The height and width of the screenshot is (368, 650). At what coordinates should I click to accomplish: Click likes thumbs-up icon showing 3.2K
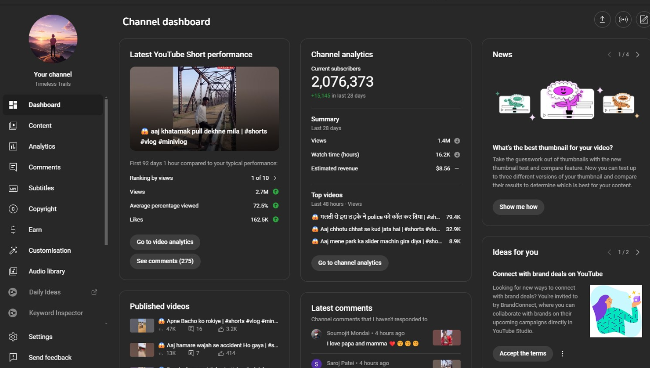(x=221, y=329)
